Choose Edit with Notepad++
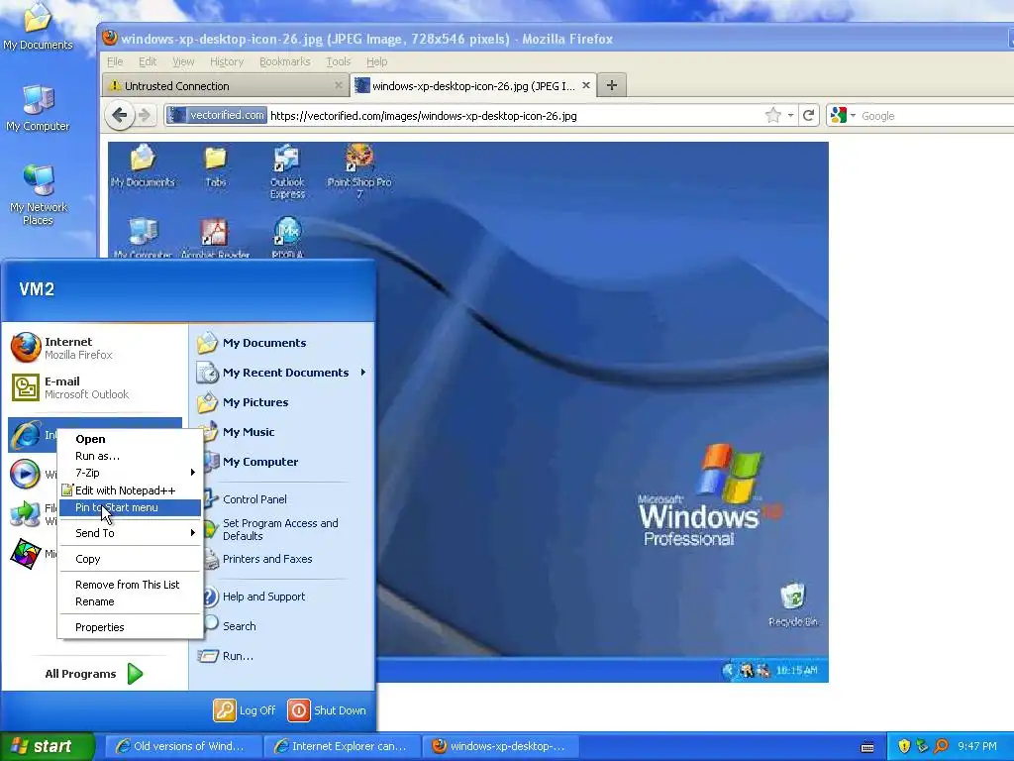The image size is (1014, 761). (x=130, y=490)
